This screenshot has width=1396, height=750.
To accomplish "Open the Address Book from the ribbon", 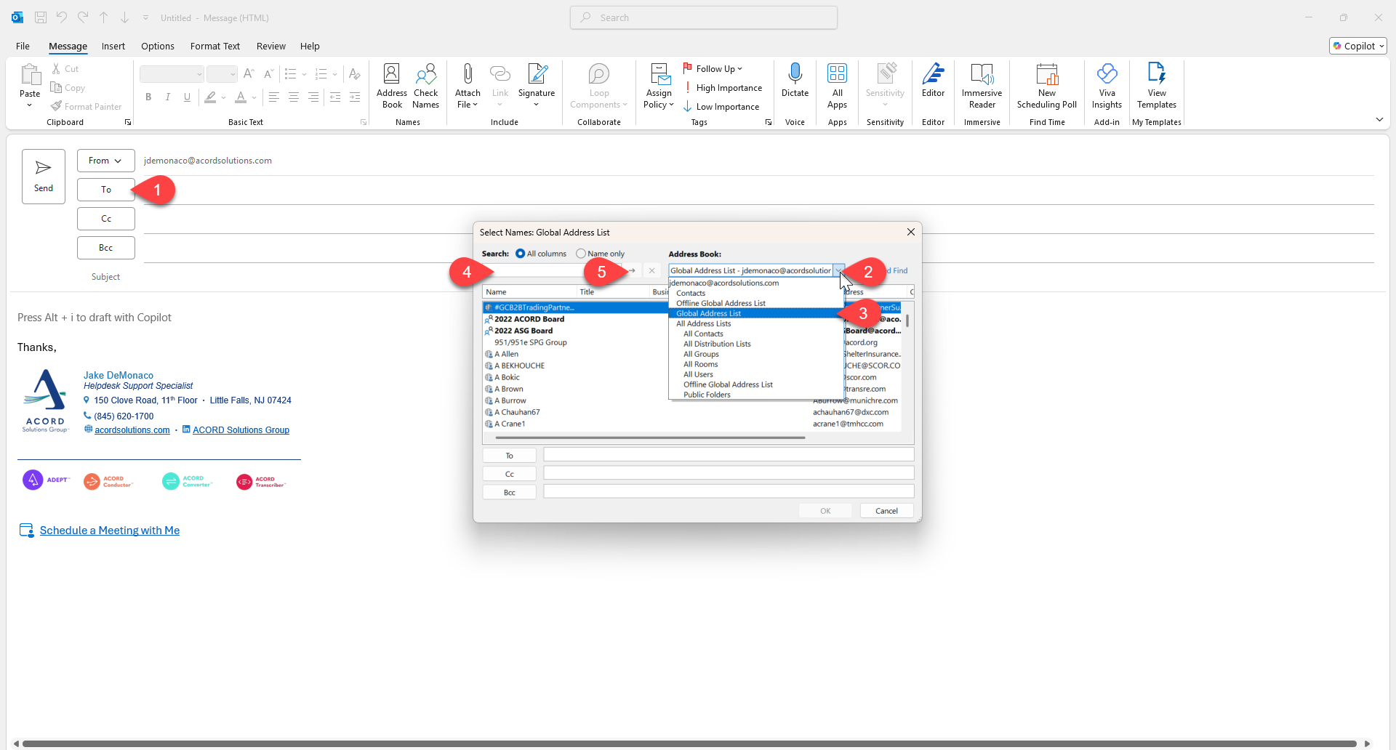I will (x=391, y=86).
